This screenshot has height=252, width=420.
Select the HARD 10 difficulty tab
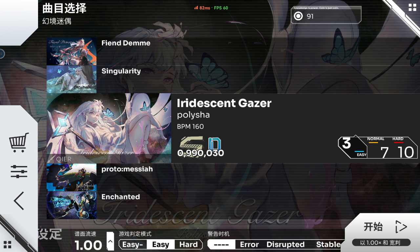click(x=405, y=148)
